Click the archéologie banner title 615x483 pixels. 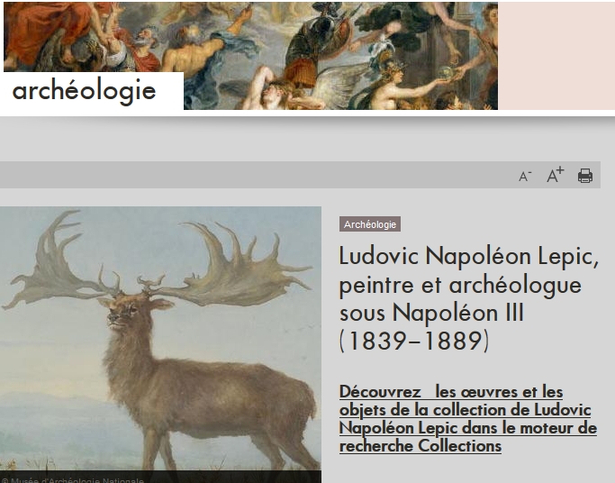point(84,91)
